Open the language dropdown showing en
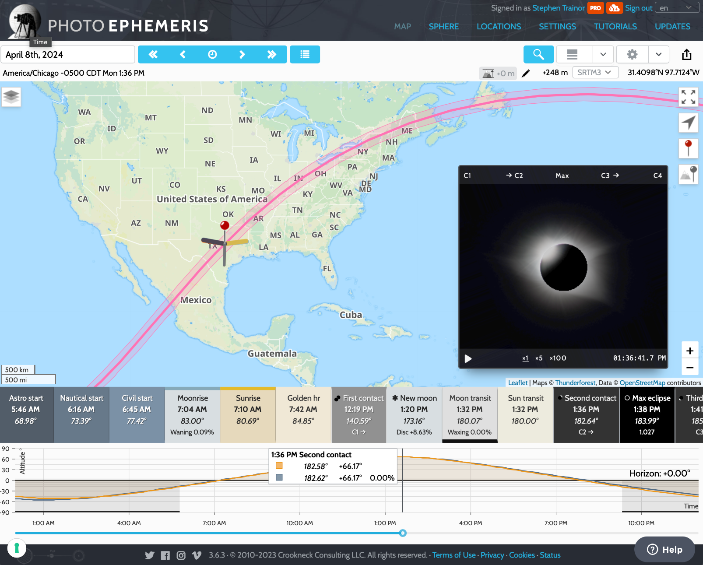 (x=676, y=8)
